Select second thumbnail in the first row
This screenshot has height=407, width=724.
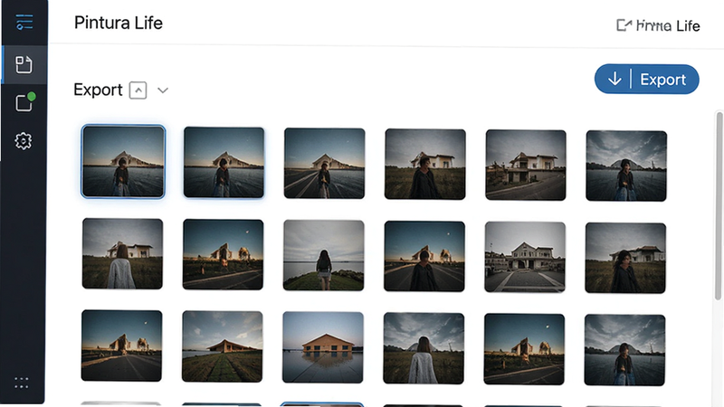[224, 163]
